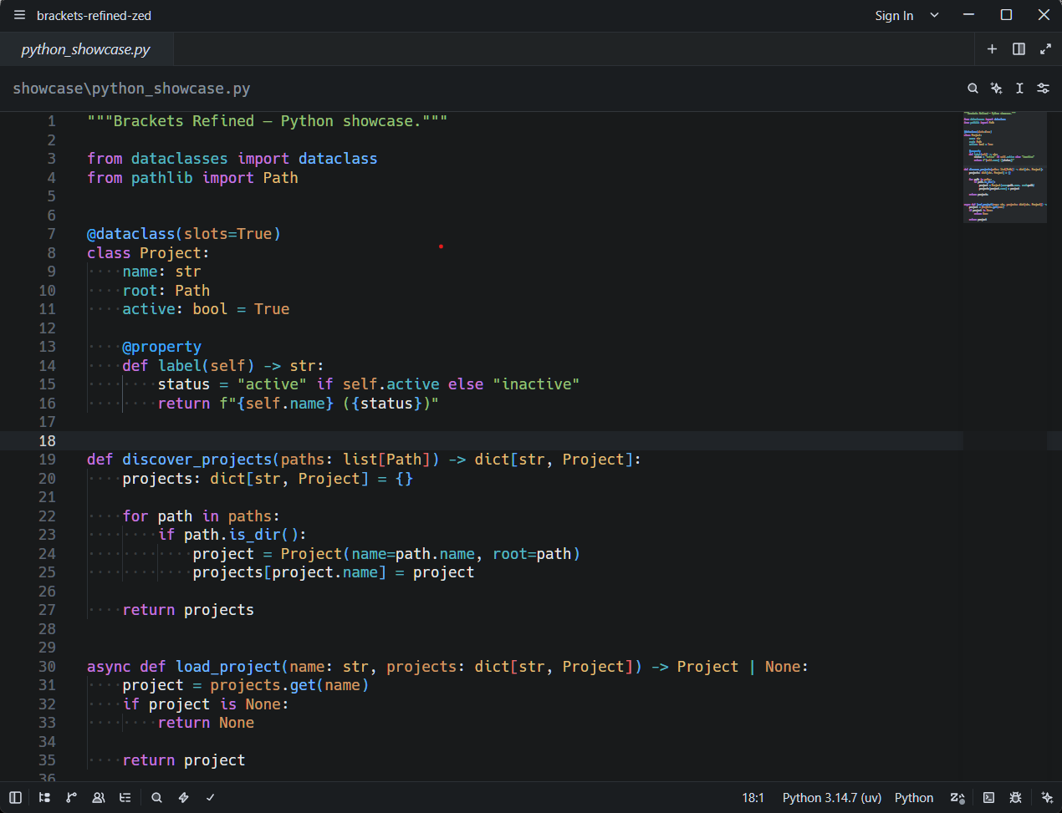Image resolution: width=1062 pixels, height=813 pixels.
Task: Click the 18:1 cursor position
Action: point(753,797)
